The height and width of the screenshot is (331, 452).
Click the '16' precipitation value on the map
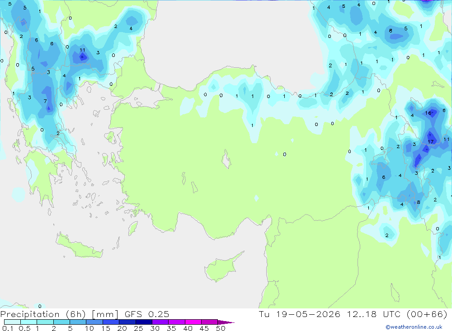(428, 113)
